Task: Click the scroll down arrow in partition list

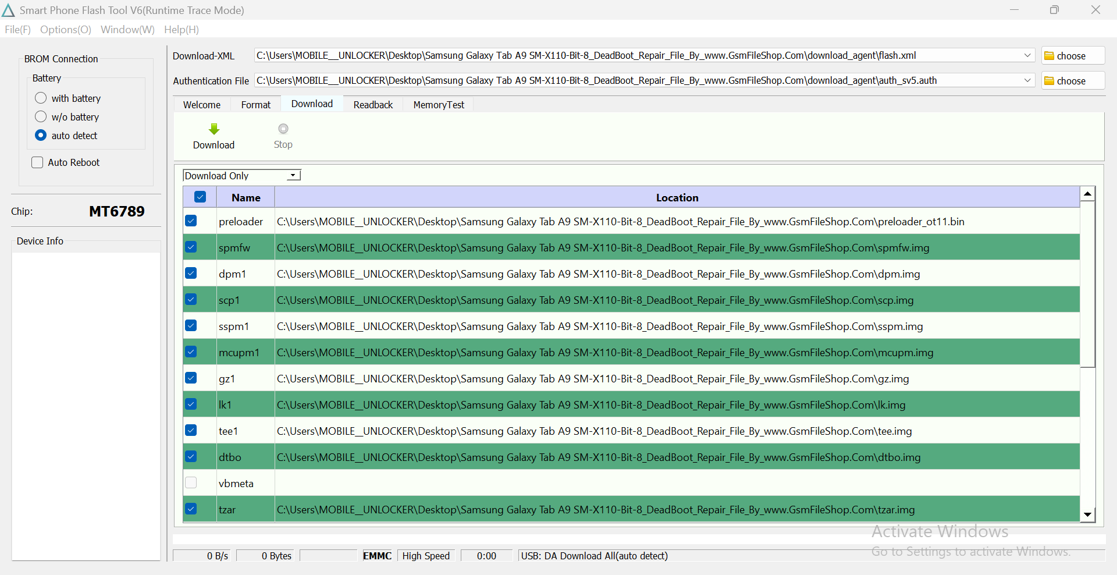Action: coord(1087,514)
